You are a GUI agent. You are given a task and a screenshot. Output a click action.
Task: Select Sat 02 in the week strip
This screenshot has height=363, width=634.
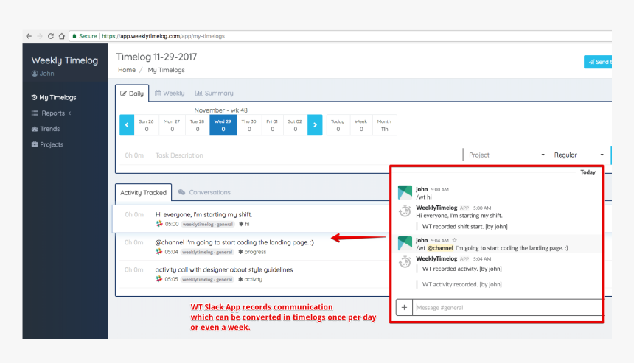[x=295, y=125]
